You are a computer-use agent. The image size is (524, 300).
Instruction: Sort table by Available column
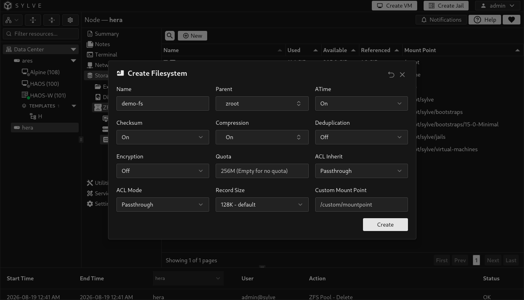point(339,50)
